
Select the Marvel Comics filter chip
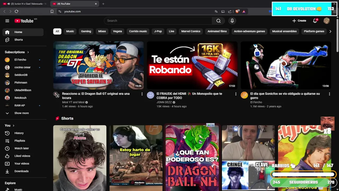191,31
